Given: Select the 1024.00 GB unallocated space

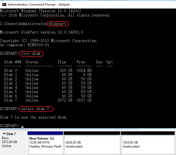Looking at the screenshot, I should click(147, 144).
